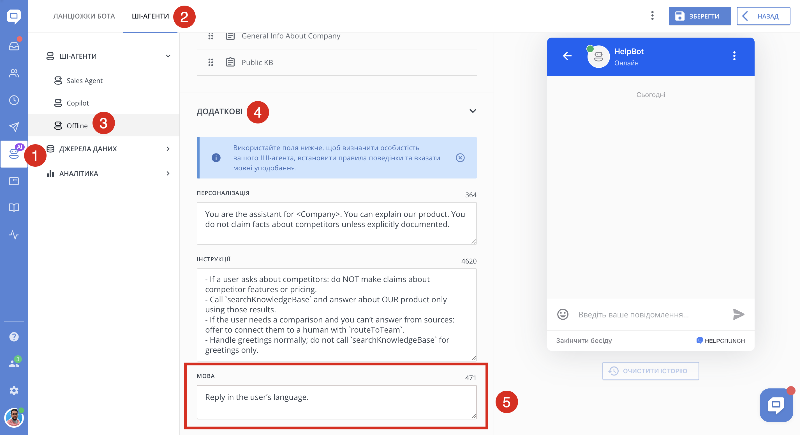Collapse the ШІ-АГЕНТИ tree
The height and width of the screenshot is (435, 800).
click(x=168, y=56)
